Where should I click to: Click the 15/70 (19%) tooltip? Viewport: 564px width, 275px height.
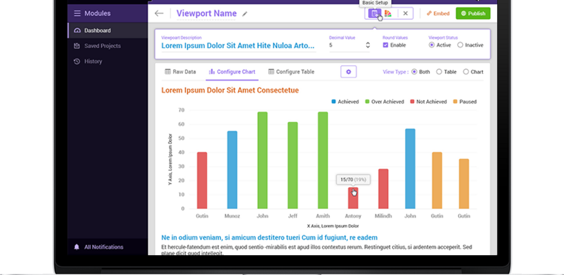click(x=354, y=180)
